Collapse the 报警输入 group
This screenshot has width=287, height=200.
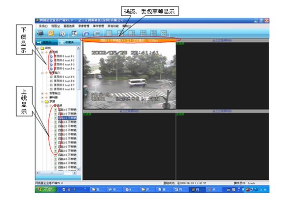click(x=42, y=73)
